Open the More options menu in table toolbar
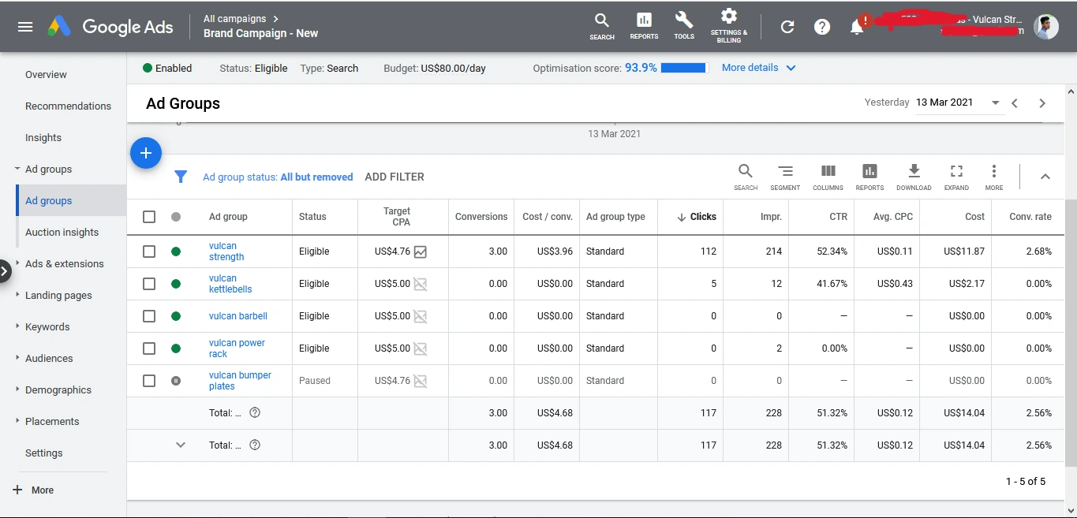Viewport: 1077px width, 518px height. pyautogui.click(x=994, y=177)
